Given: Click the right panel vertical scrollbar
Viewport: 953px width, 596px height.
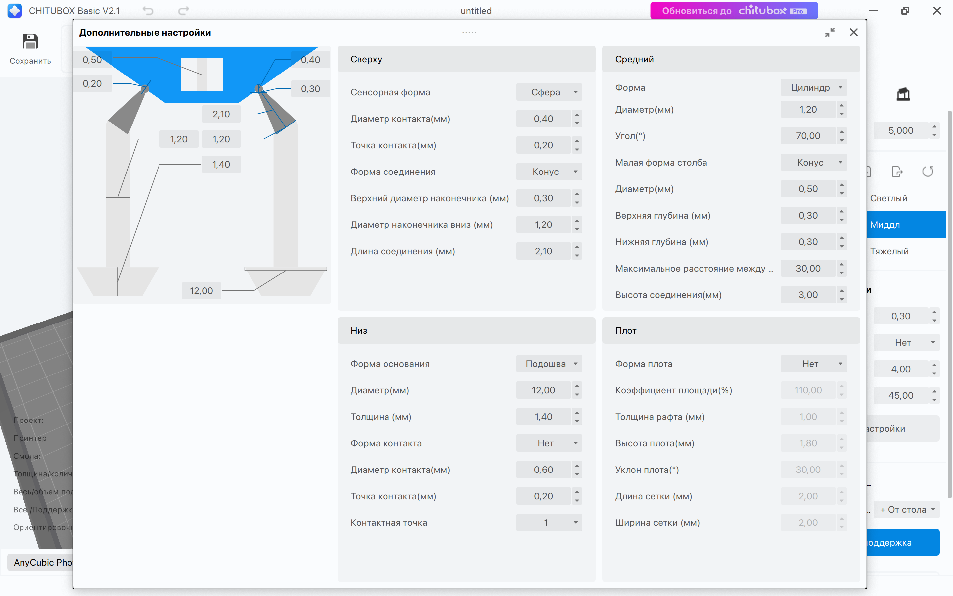Looking at the screenshot, I should pos(949,304).
